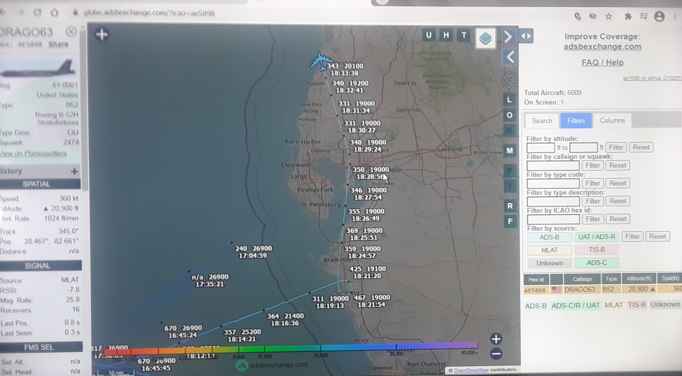Click Reset button for source filter

point(657,236)
